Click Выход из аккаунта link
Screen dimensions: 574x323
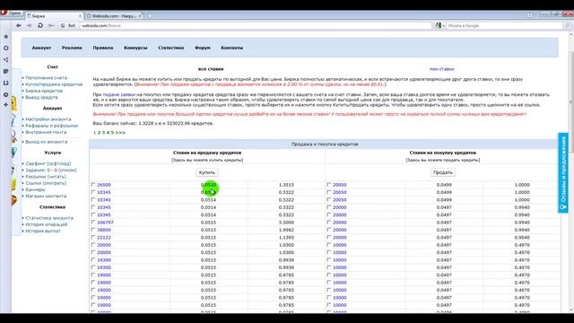coord(46,142)
